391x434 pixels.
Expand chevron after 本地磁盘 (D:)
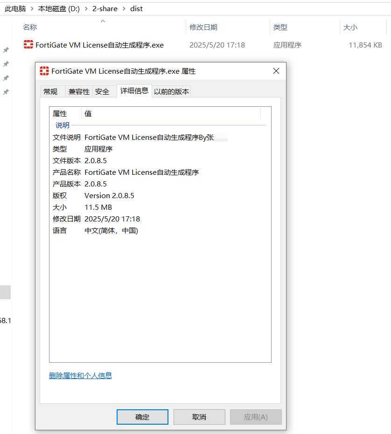point(86,9)
